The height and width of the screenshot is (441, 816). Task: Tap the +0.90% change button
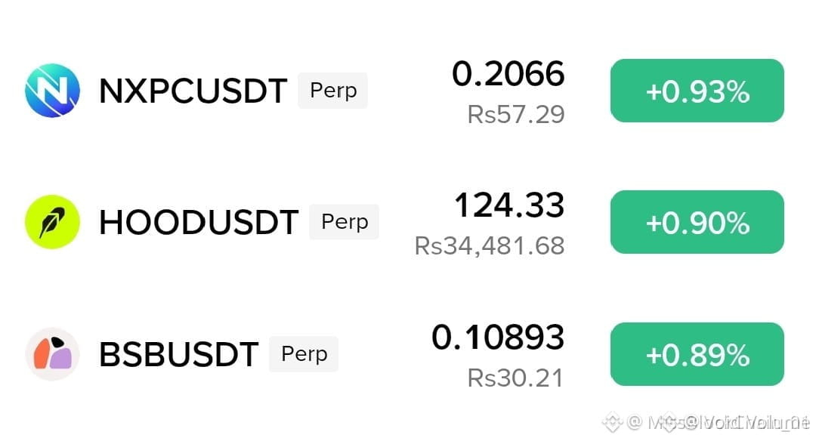[697, 222]
